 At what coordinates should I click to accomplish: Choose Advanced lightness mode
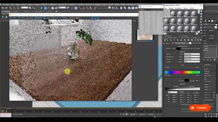tap(188, 86)
